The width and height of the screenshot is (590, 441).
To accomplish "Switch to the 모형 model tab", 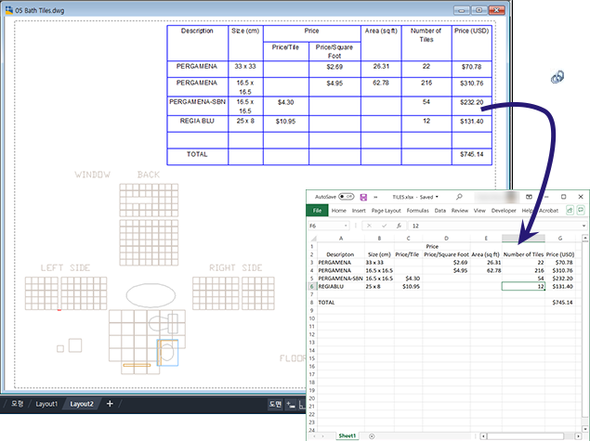I will coord(17,404).
